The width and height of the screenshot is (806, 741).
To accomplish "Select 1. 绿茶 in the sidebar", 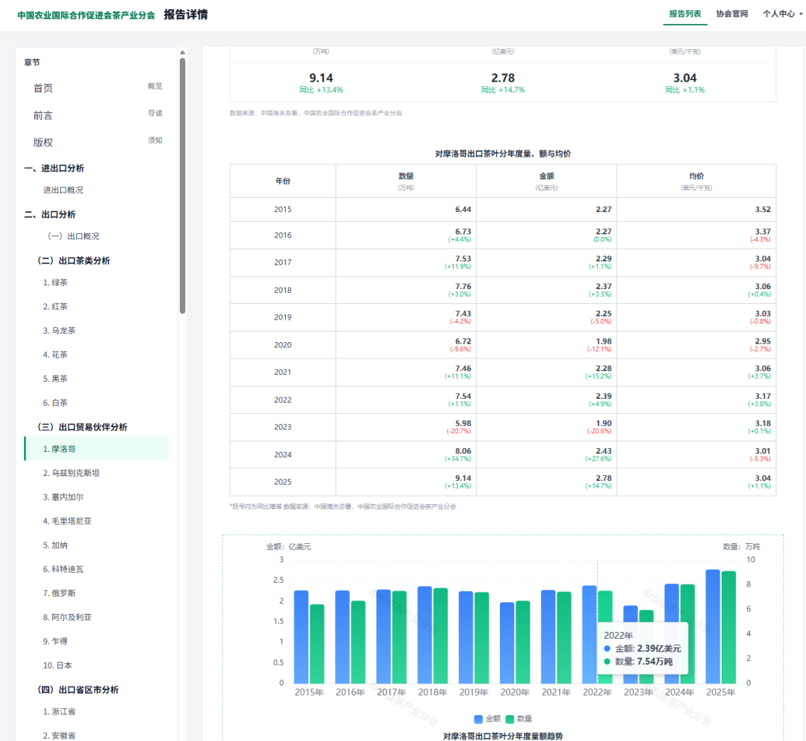I will click(x=55, y=282).
